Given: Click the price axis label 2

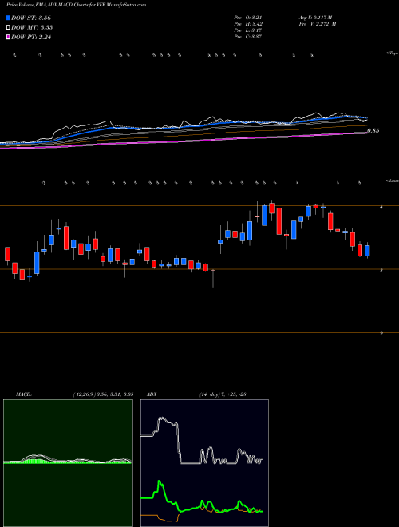Looking at the screenshot, I should (x=381, y=334).
